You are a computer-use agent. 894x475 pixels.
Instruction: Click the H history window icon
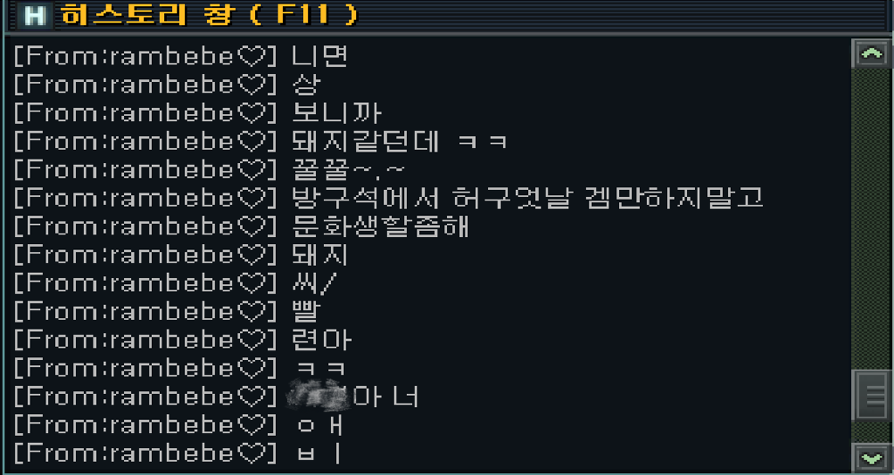pyautogui.click(x=35, y=16)
